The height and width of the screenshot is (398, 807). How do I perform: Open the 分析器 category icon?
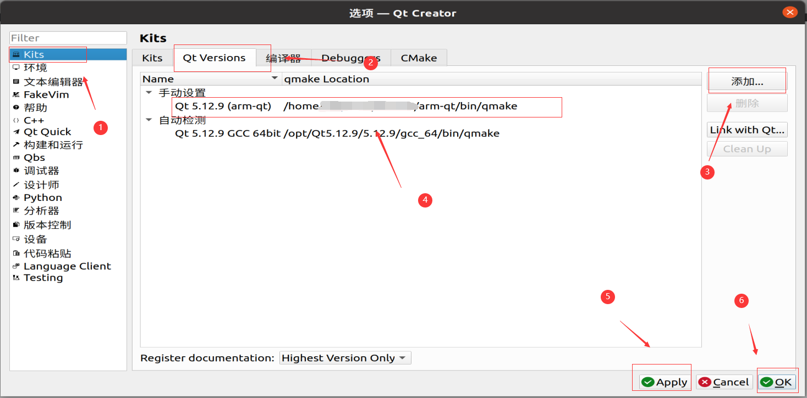point(16,211)
